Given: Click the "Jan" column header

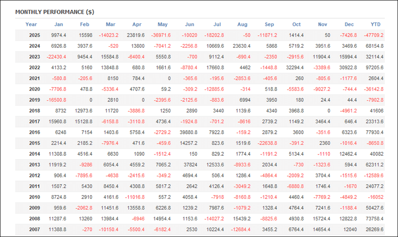Looking at the screenshot, I should coord(58,25).
